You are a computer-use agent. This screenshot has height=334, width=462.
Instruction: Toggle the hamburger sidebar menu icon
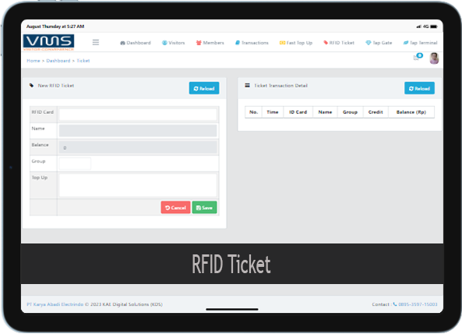tap(96, 42)
